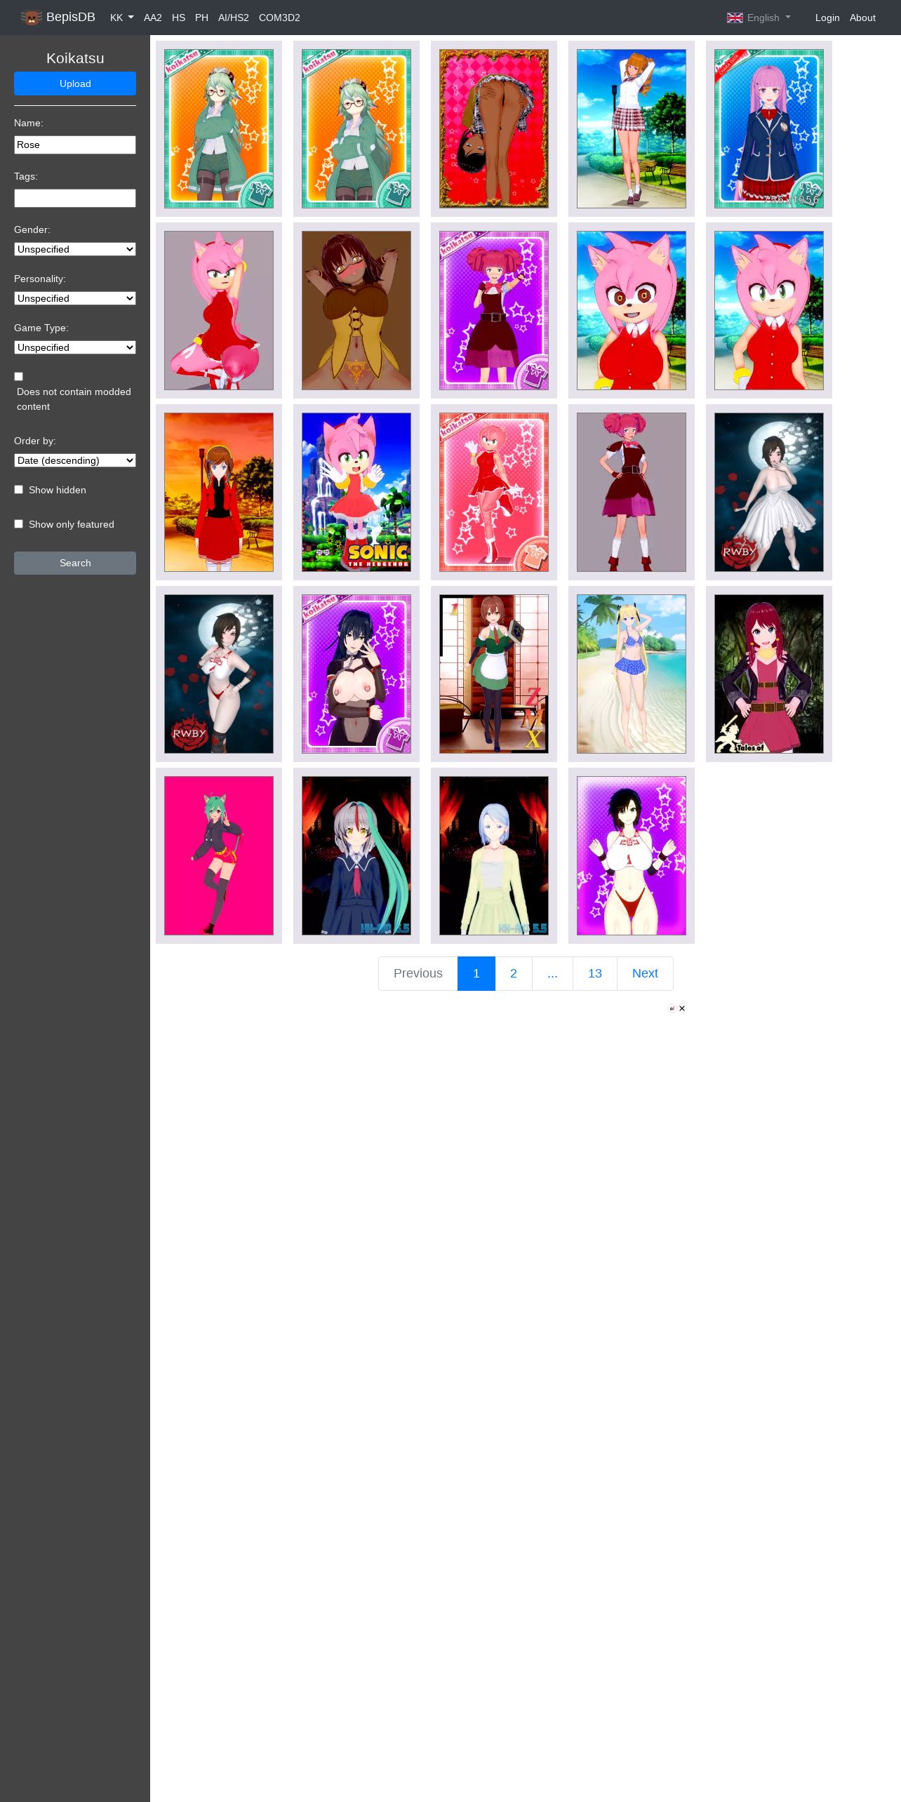Open the Sonic the Hedgehog logo card
The image size is (901, 1802).
(x=356, y=492)
